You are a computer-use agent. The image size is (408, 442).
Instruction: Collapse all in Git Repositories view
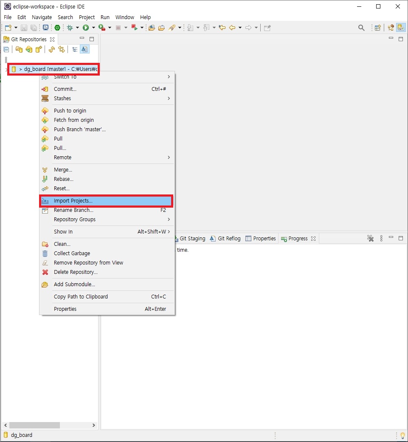pos(6,50)
